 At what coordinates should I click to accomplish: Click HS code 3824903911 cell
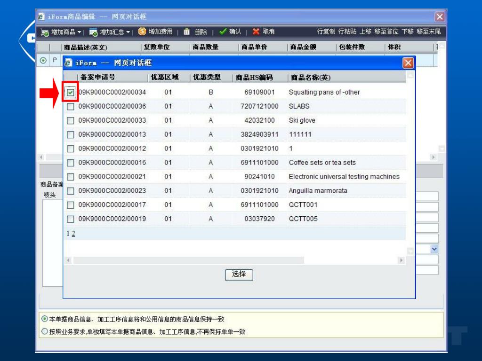pyautogui.click(x=259, y=134)
